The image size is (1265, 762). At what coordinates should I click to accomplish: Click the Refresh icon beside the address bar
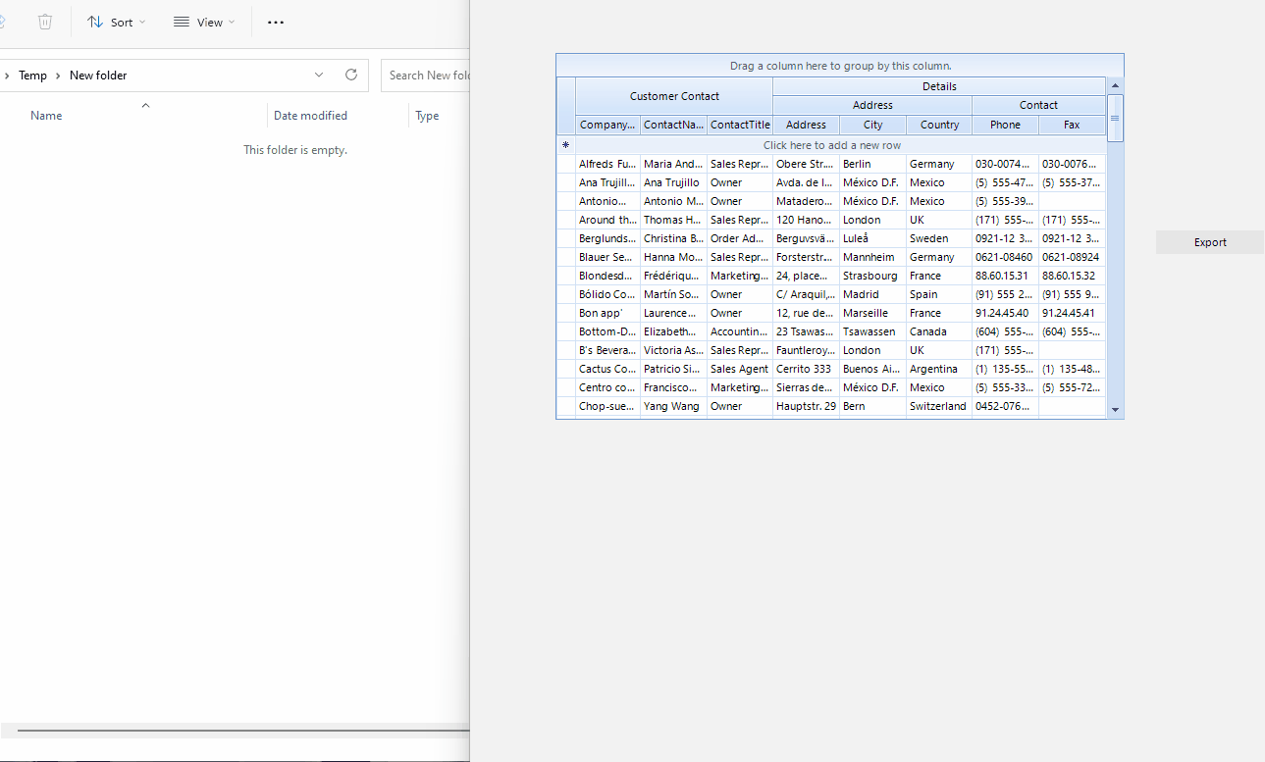pyautogui.click(x=351, y=75)
